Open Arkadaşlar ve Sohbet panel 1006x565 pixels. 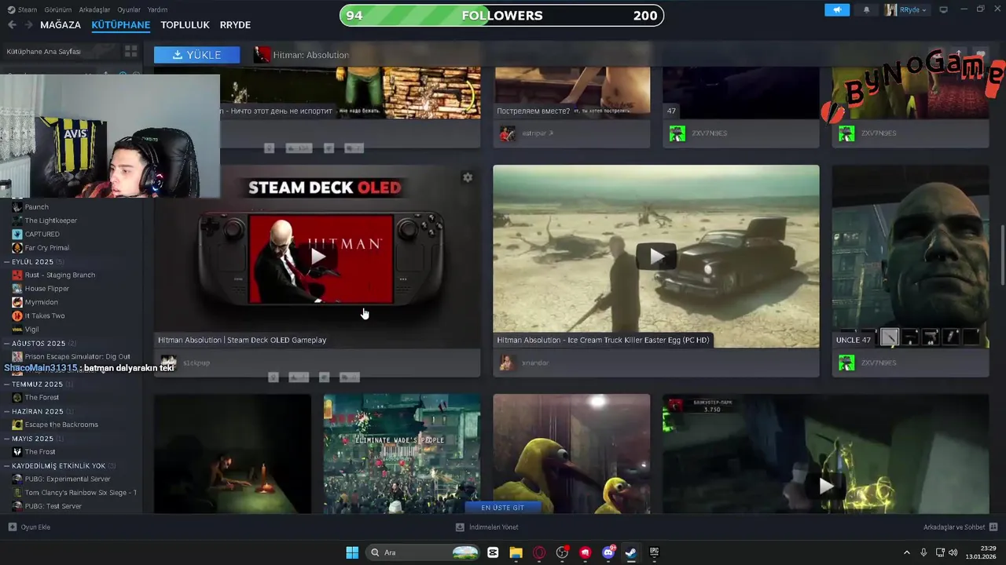coord(960,527)
